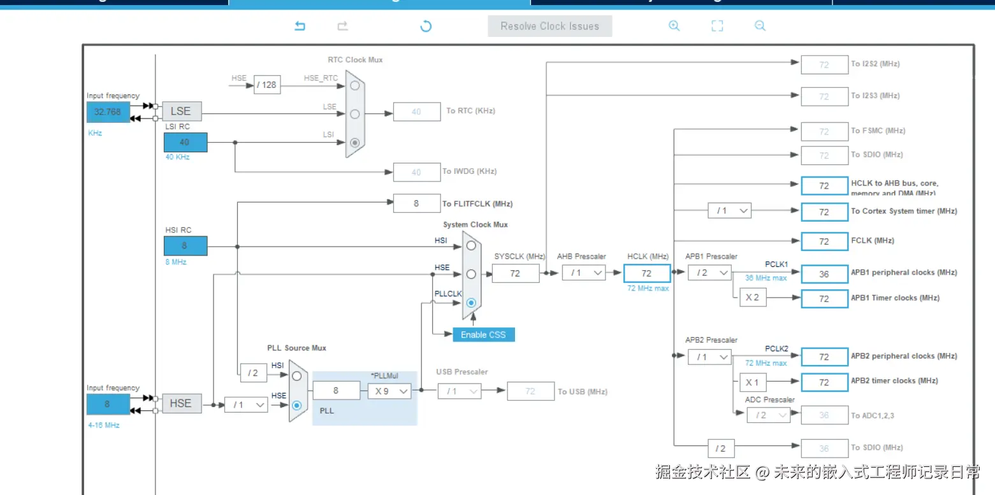Click the HCLK to AHB bus 72 field

point(825,185)
